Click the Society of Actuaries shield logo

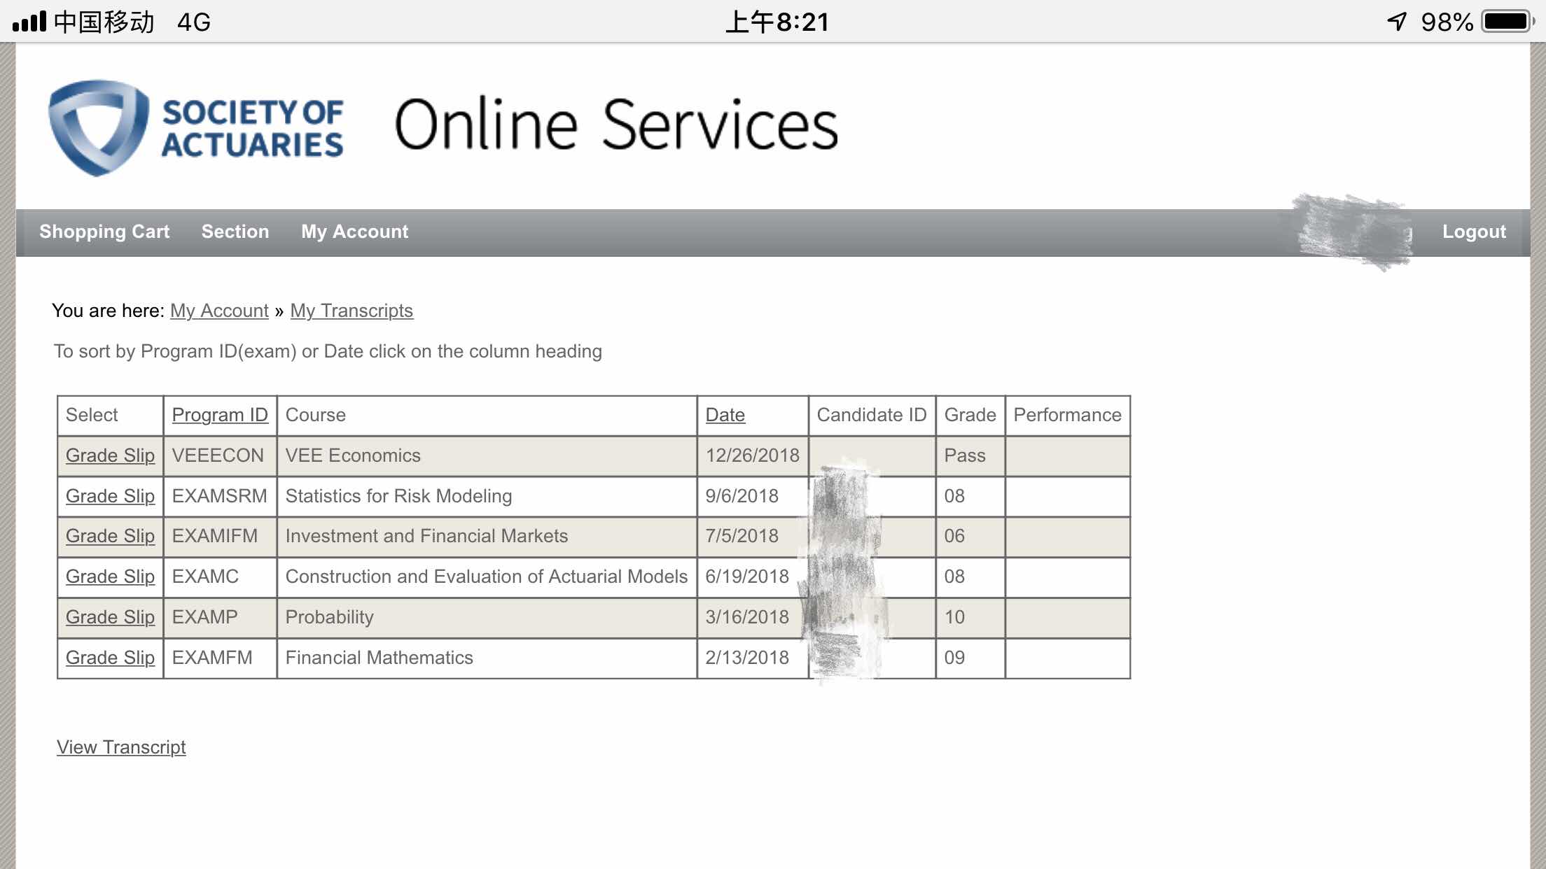99,127
